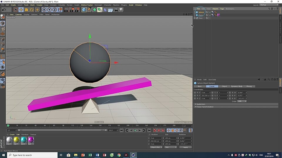Select the Sphere object in Object Manager
Screen dimensions: 282x158
click(201, 12)
